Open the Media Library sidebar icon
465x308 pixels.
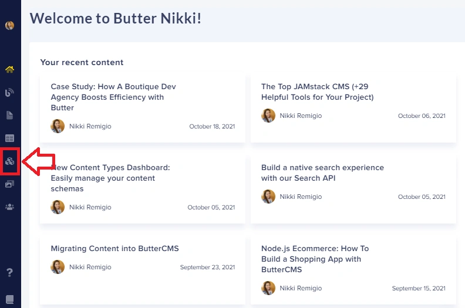pyautogui.click(x=9, y=184)
